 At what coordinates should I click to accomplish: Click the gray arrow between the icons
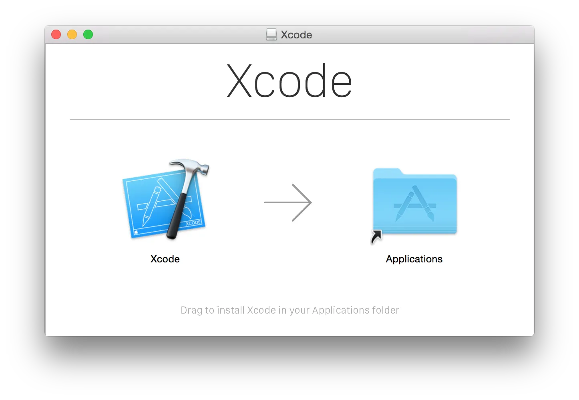(x=288, y=202)
